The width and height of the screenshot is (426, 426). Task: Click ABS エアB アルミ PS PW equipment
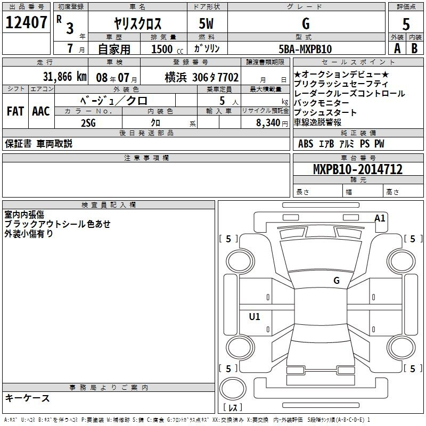[x=341, y=144]
